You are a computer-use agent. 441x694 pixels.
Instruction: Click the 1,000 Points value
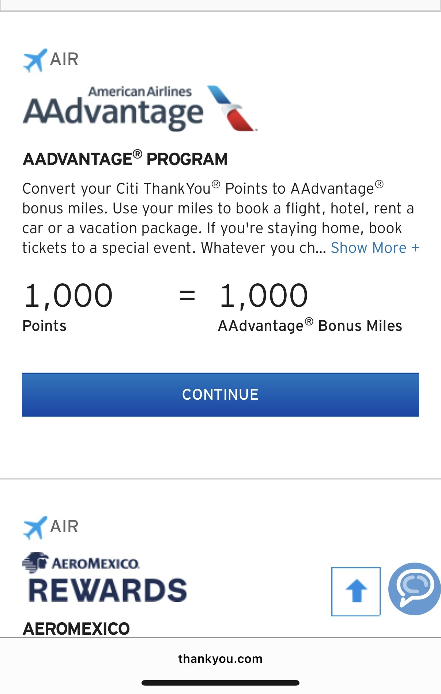click(68, 296)
